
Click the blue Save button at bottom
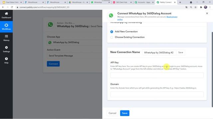(124, 113)
